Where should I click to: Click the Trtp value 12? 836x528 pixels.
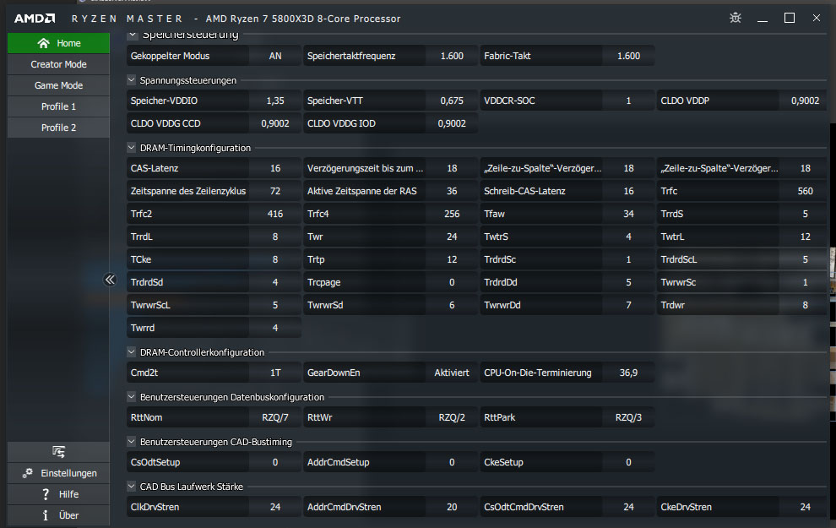[x=452, y=259]
